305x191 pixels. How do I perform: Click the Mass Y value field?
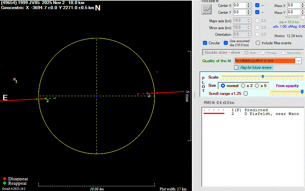point(294,12)
